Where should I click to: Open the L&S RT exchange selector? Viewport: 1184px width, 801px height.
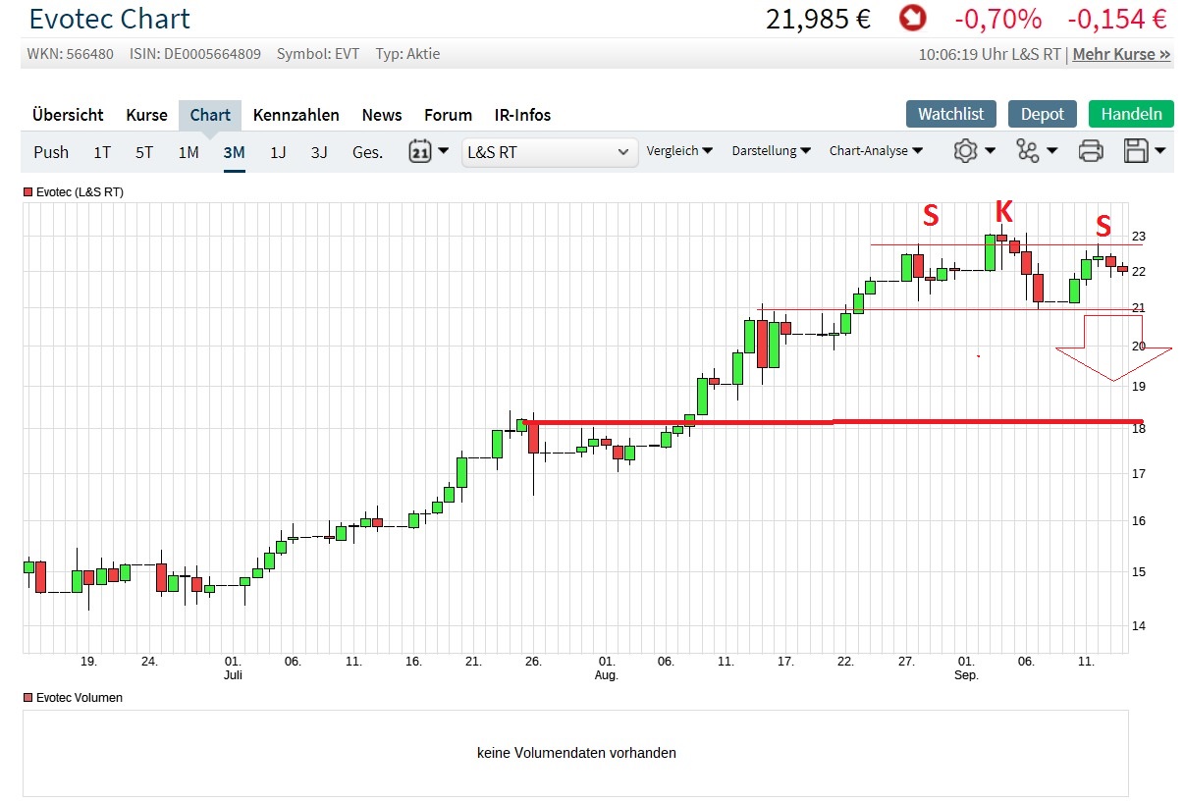tap(549, 152)
